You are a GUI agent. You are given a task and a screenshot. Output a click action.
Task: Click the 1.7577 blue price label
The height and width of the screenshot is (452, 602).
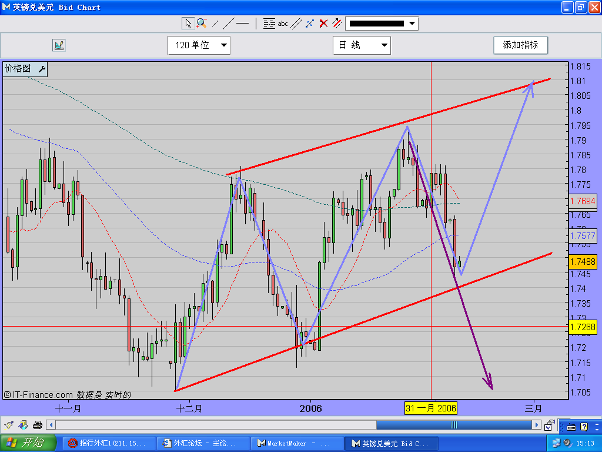tap(583, 235)
